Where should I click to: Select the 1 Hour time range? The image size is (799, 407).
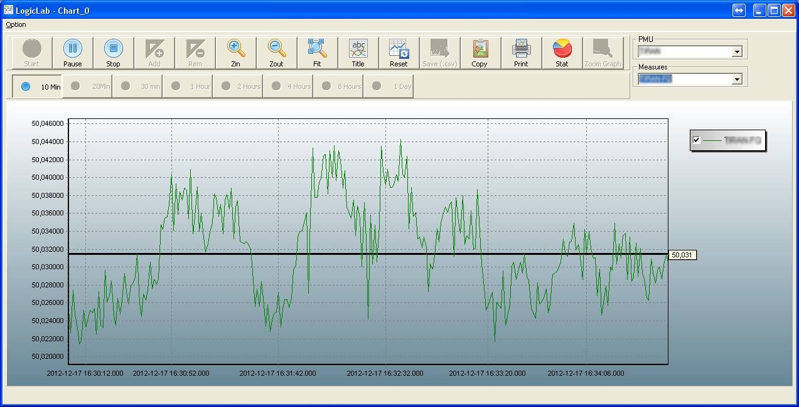coord(187,86)
